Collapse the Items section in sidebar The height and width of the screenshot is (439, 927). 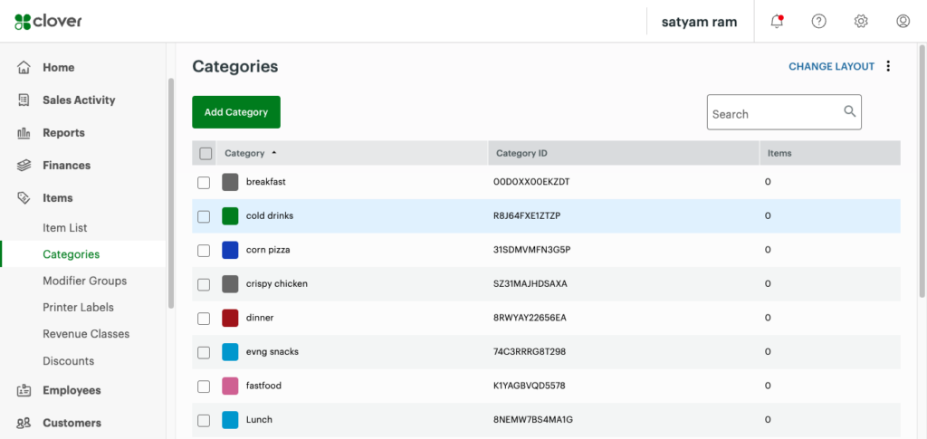tap(57, 198)
